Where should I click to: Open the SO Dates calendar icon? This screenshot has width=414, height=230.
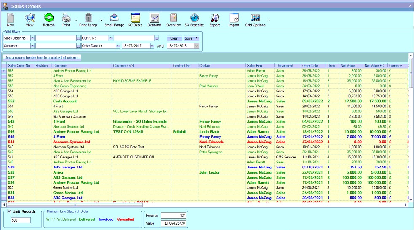(135, 18)
